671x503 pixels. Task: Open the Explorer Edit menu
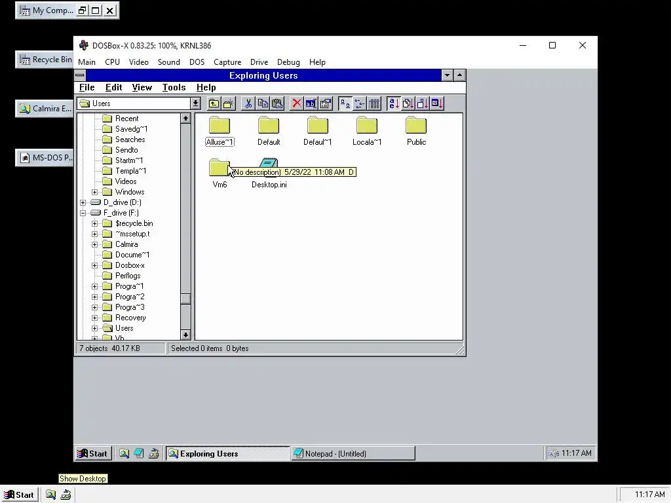click(114, 87)
